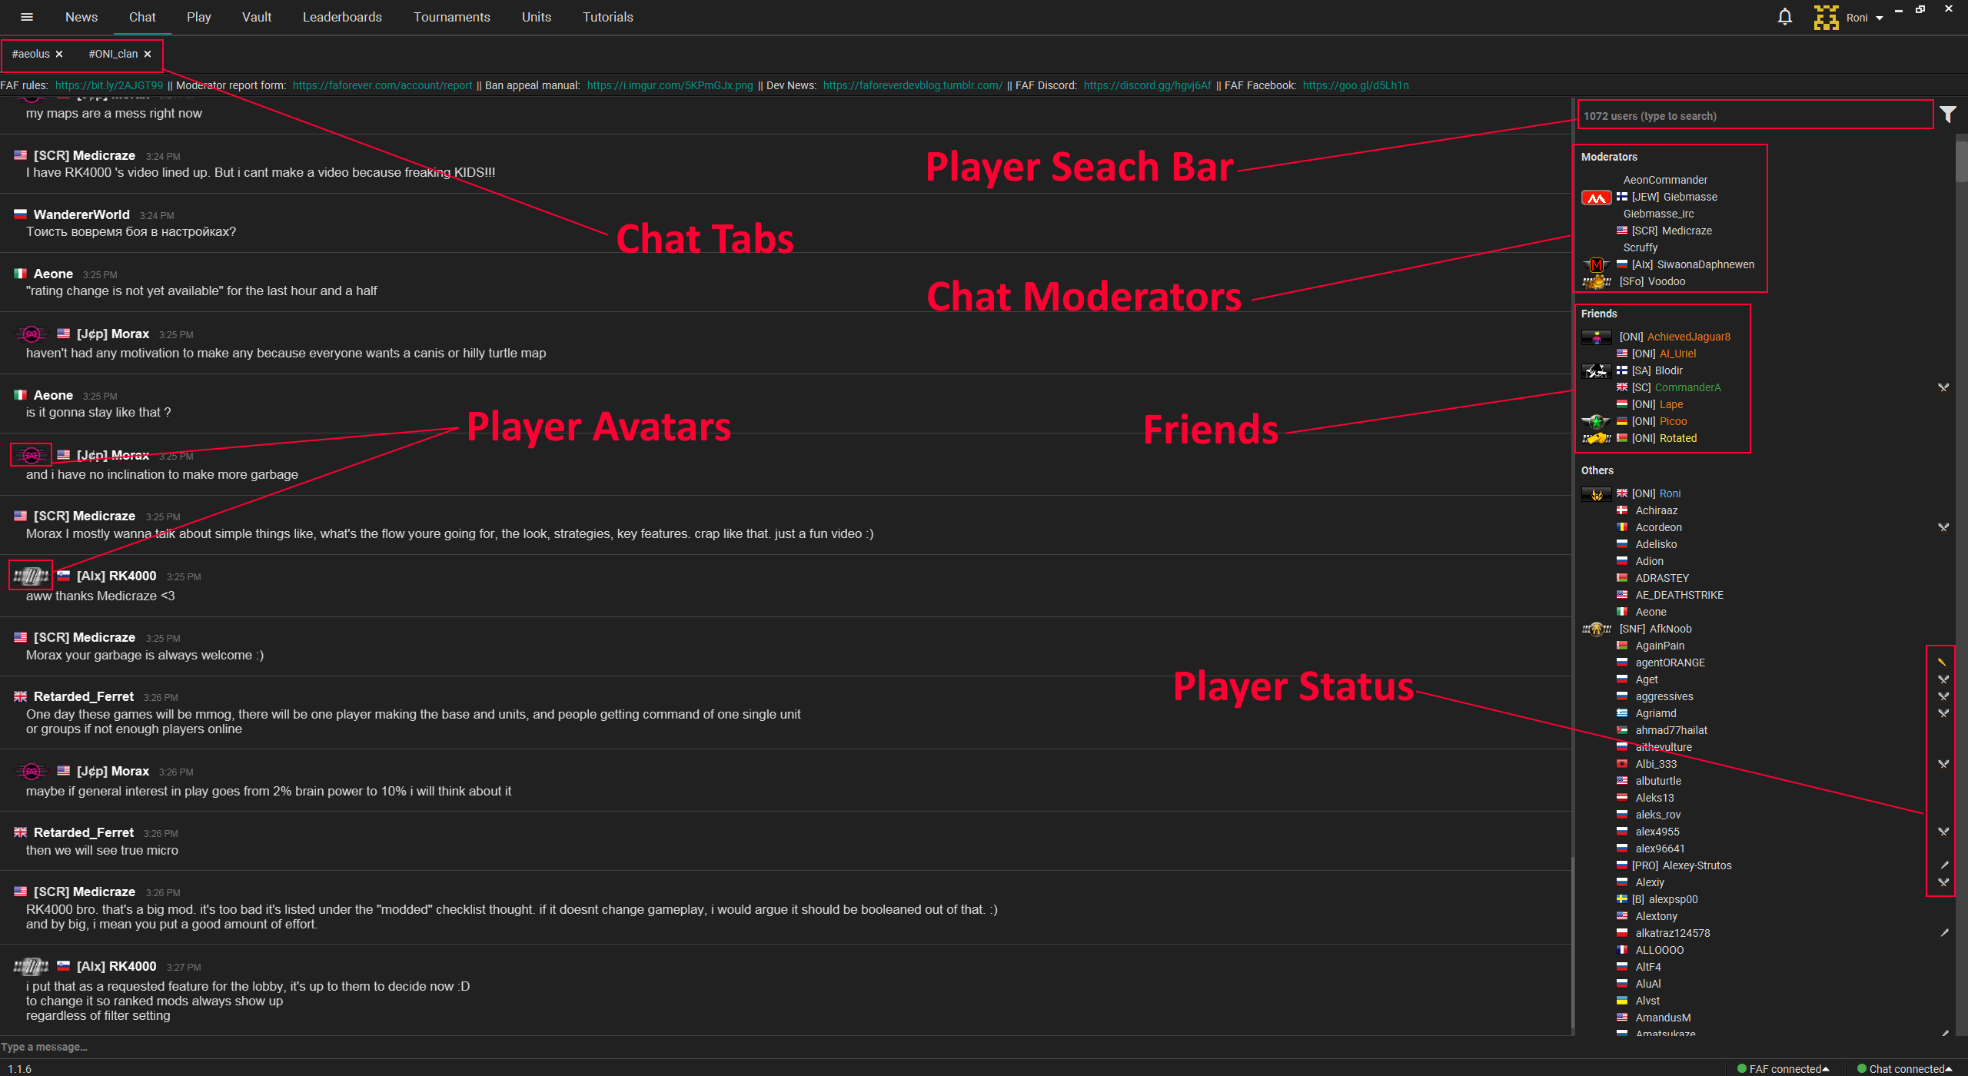The image size is (1968, 1076).
Task: Open the Leaderboards section in navigation
Action: 341,17
